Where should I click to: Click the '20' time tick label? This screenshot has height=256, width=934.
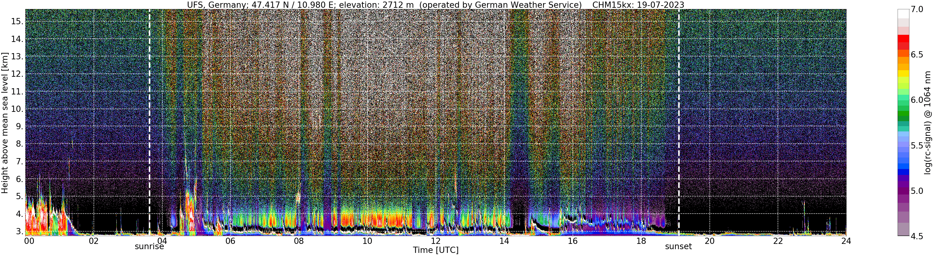(x=709, y=241)
